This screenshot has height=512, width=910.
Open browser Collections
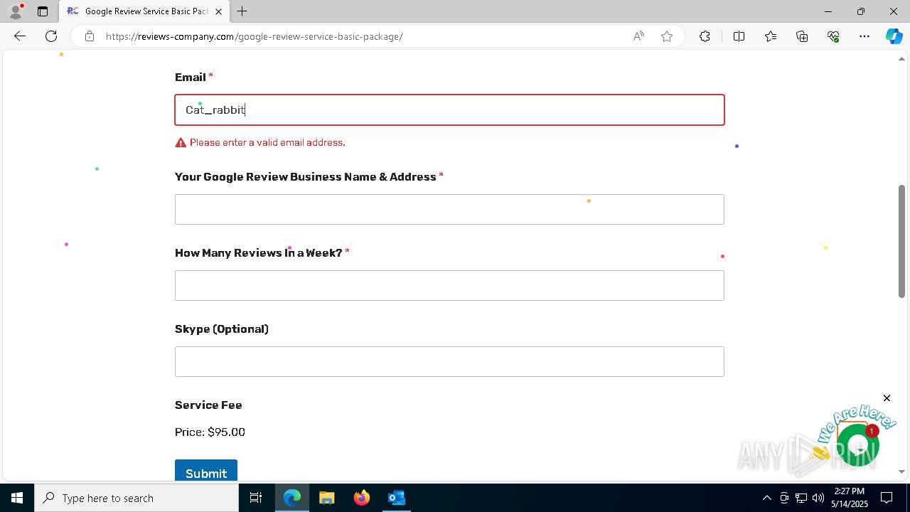(x=802, y=36)
